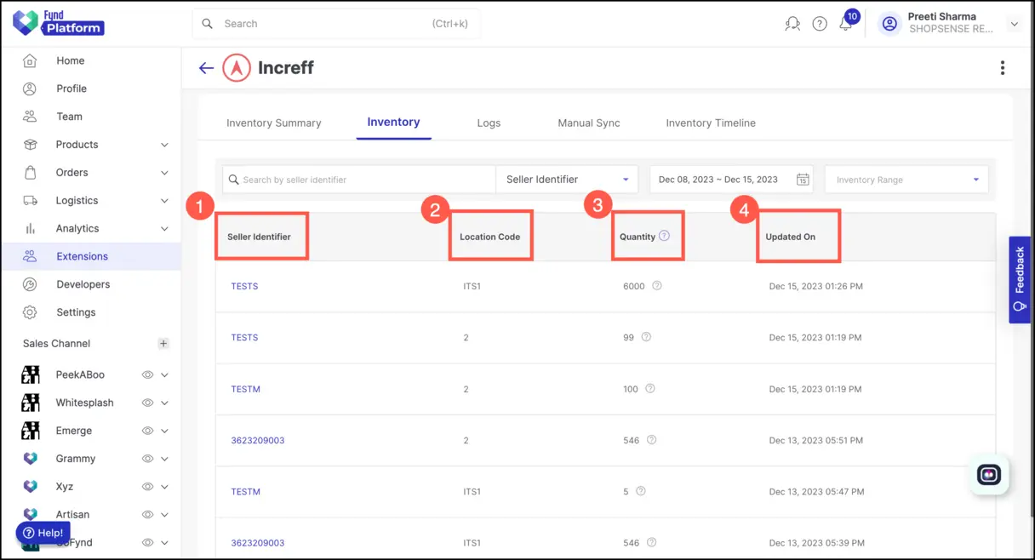
Task: Open the Seller Identifier dropdown
Action: coord(567,179)
